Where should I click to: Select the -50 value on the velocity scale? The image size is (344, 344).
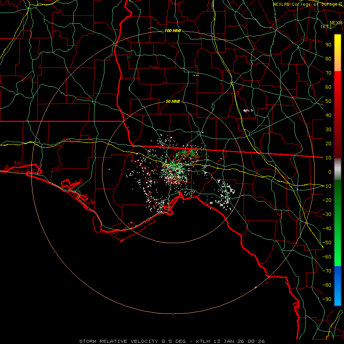click(x=327, y=243)
